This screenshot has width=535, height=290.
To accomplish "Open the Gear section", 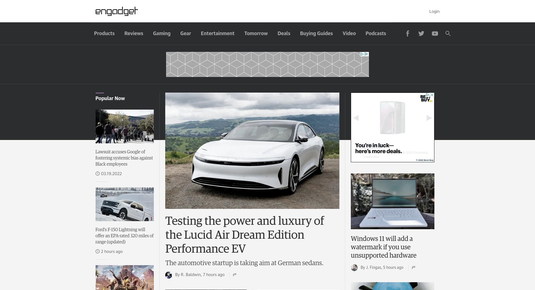I will [x=186, y=33].
